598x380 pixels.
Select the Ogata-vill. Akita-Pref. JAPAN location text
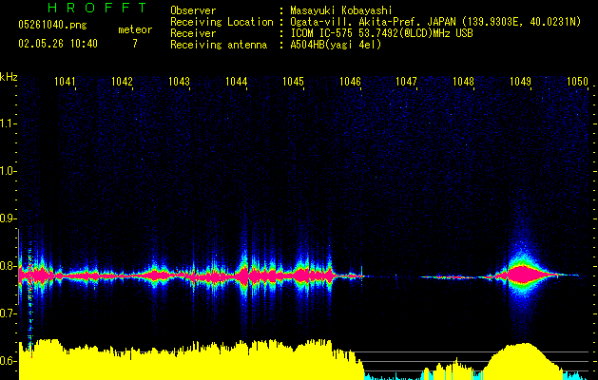(435, 22)
